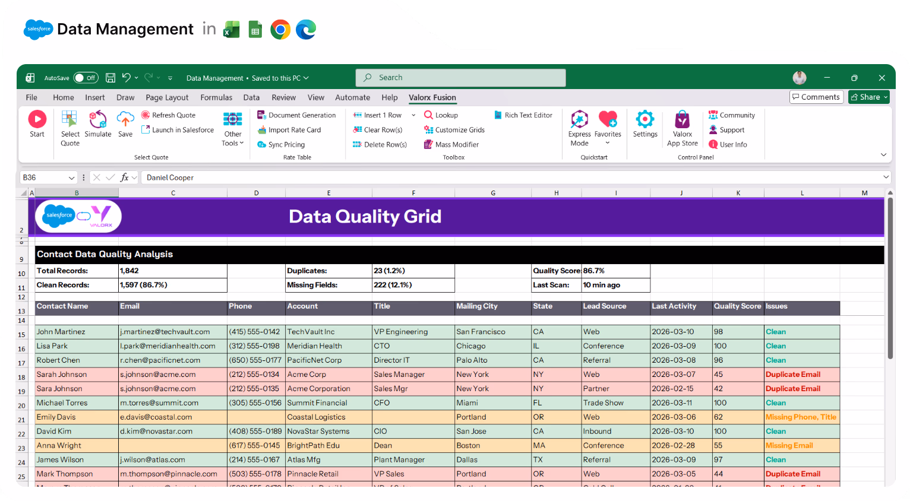Open the Support panel
The height and width of the screenshot is (501, 910).
pyautogui.click(x=728, y=129)
